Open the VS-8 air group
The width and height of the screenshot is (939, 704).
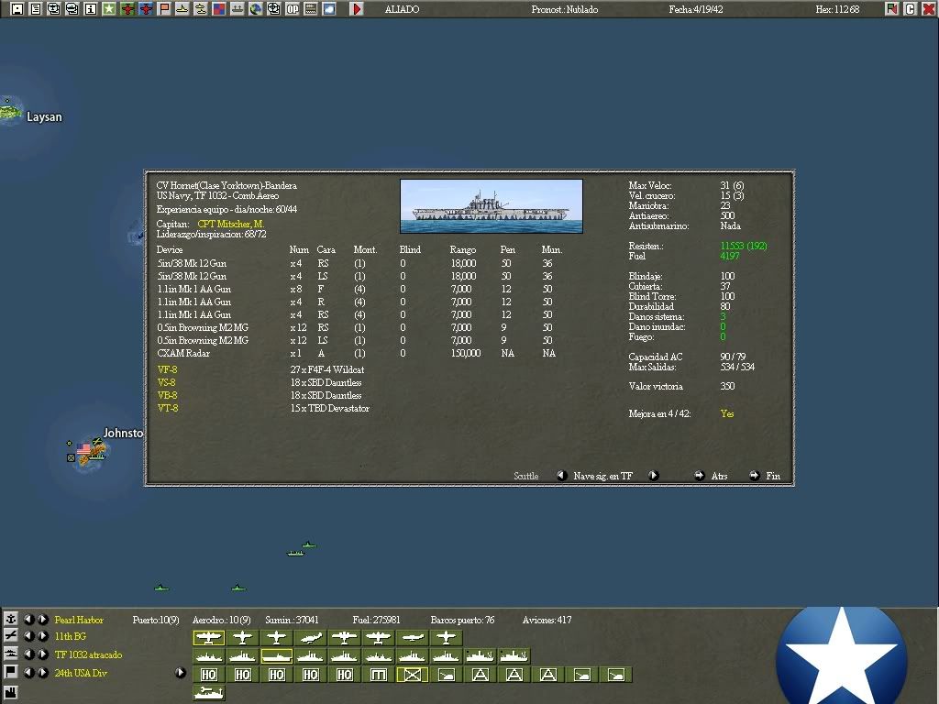click(x=167, y=382)
